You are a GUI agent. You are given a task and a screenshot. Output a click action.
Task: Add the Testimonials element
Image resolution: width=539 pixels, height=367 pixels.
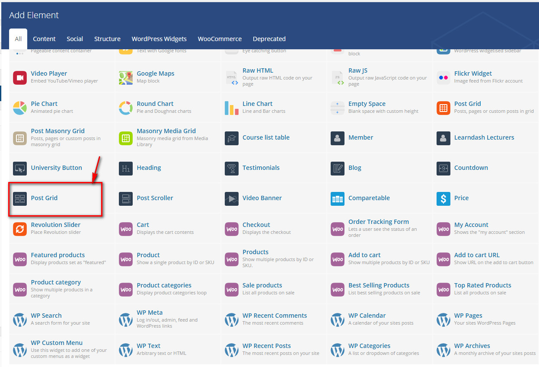tap(261, 168)
